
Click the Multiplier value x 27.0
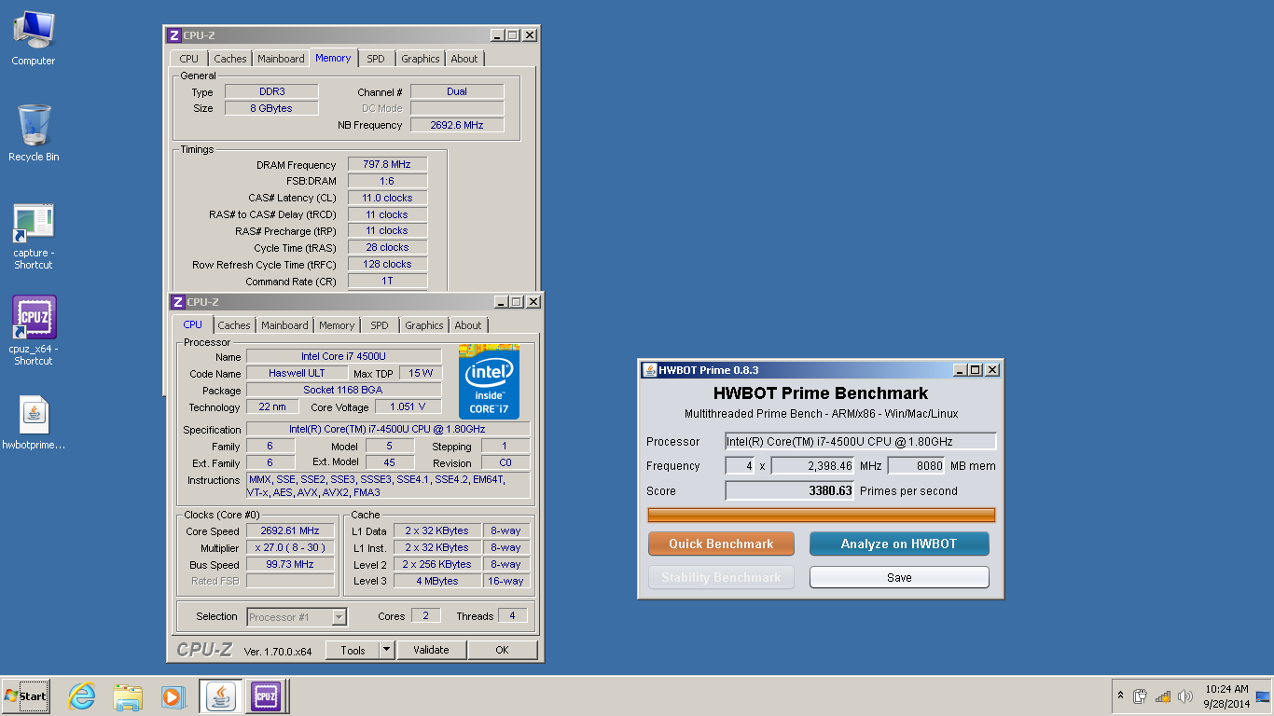(x=290, y=547)
